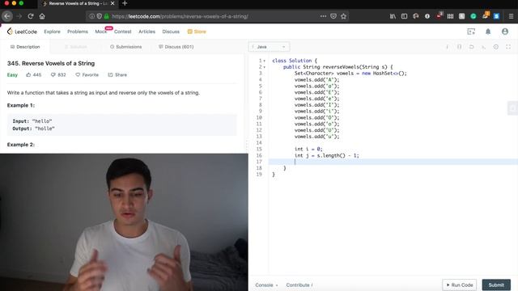518x291 pixels.
Task: Open the Firefox library icon
Action: pyautogui.click(x=393, y=16)
